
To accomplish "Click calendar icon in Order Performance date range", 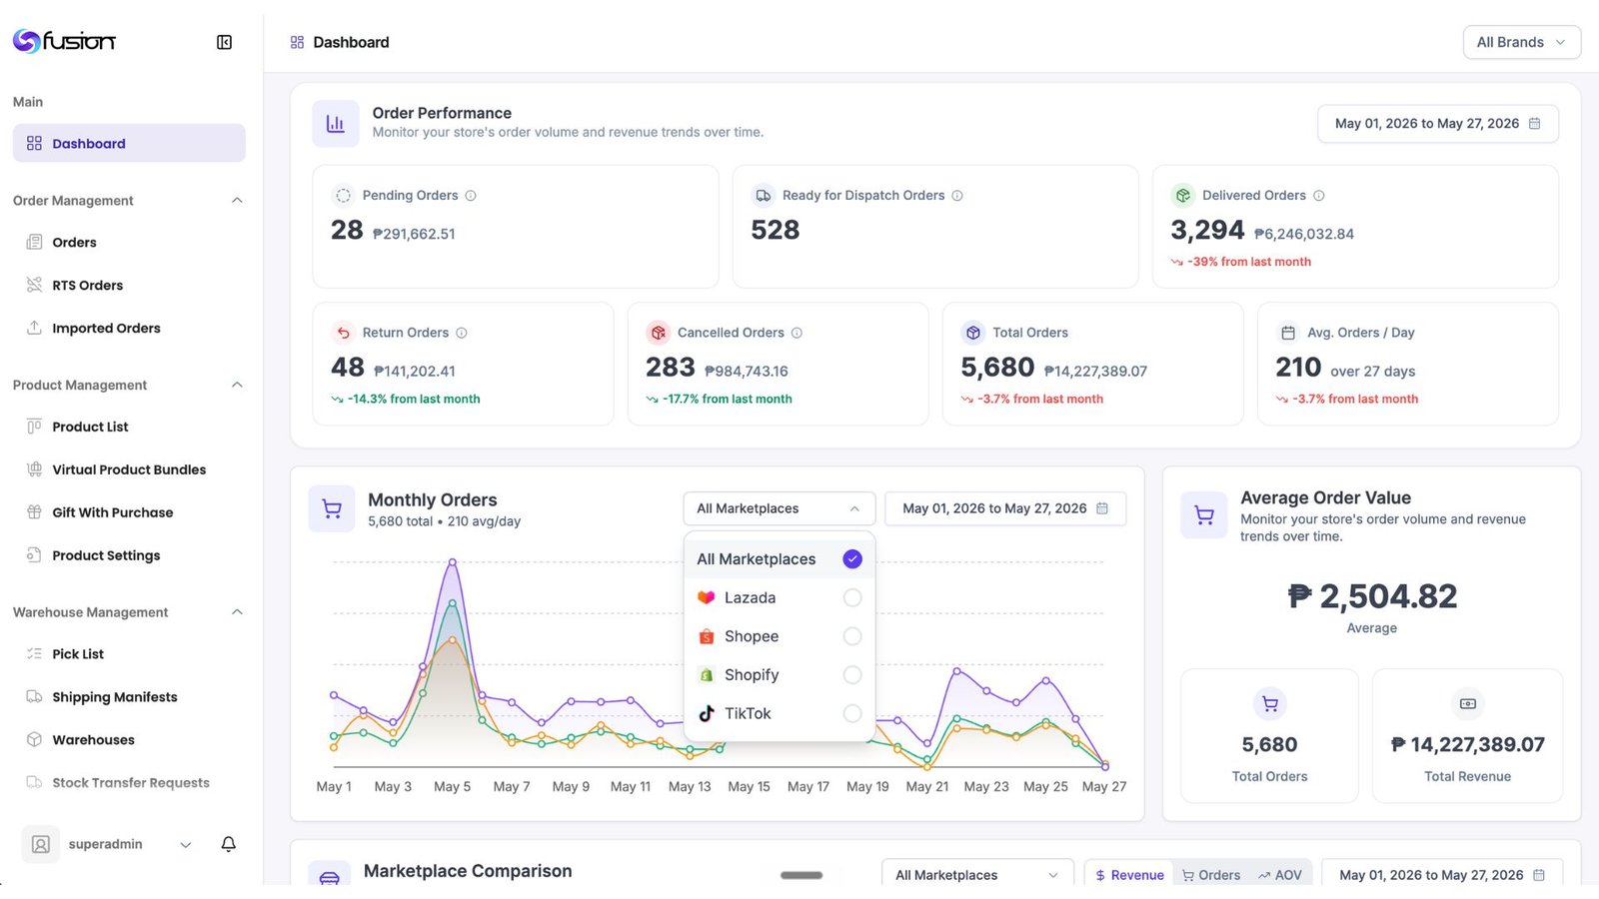I will pos(1535,124).
